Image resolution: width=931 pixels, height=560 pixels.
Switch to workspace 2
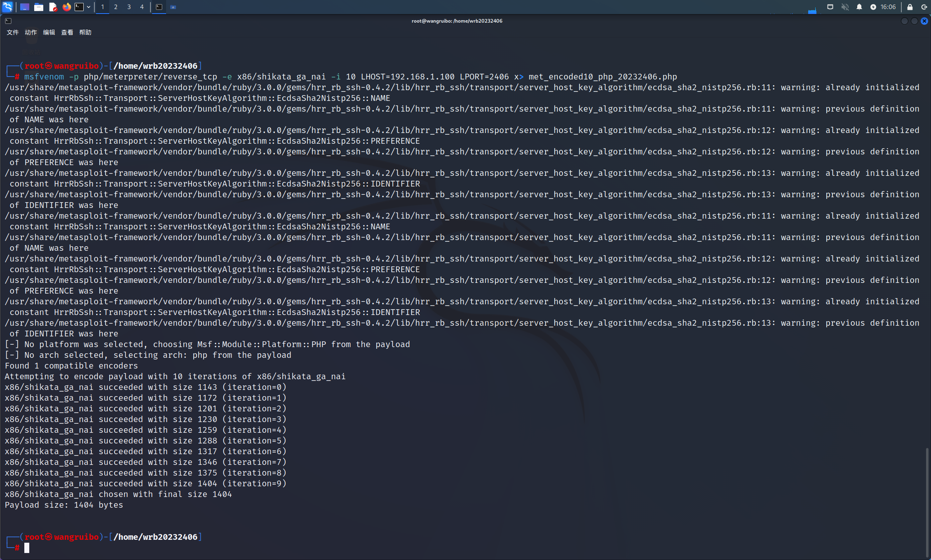116,7
